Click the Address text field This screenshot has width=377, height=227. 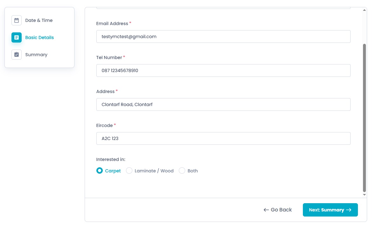pyautogui.click(x=223, y=104)
